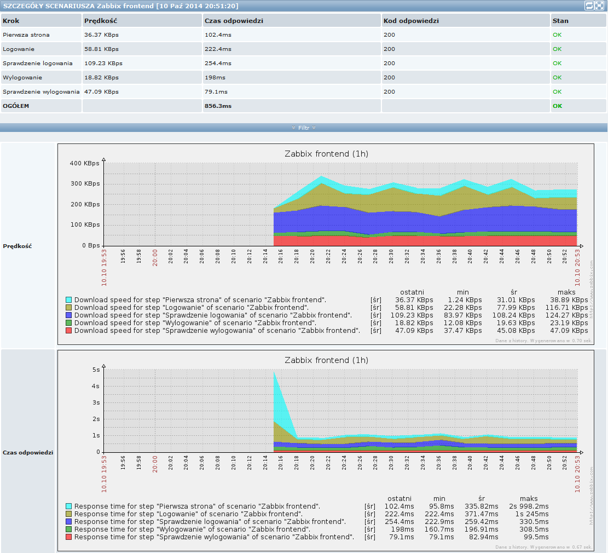608x553 pixels.
Task: Click "ostatni" column heading in speed legend
Action: 412,292
